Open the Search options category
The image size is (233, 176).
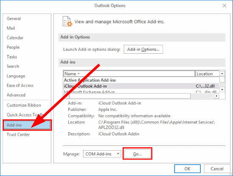tap(13, 66)
